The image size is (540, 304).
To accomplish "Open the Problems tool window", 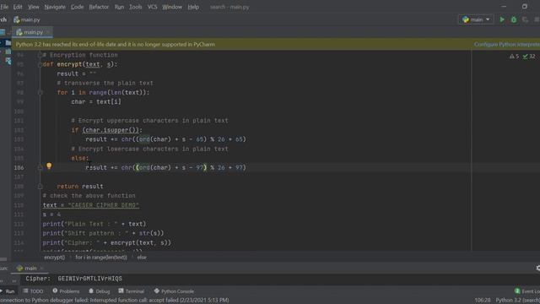I will coord(66,291).
